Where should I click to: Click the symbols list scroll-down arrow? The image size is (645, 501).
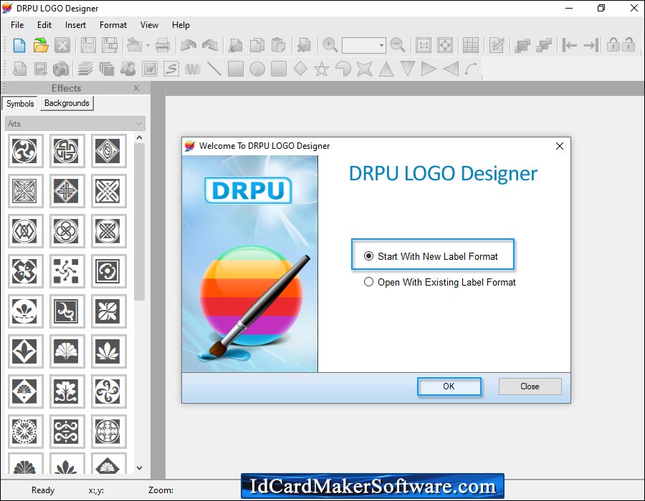click(x=140, y=468)
